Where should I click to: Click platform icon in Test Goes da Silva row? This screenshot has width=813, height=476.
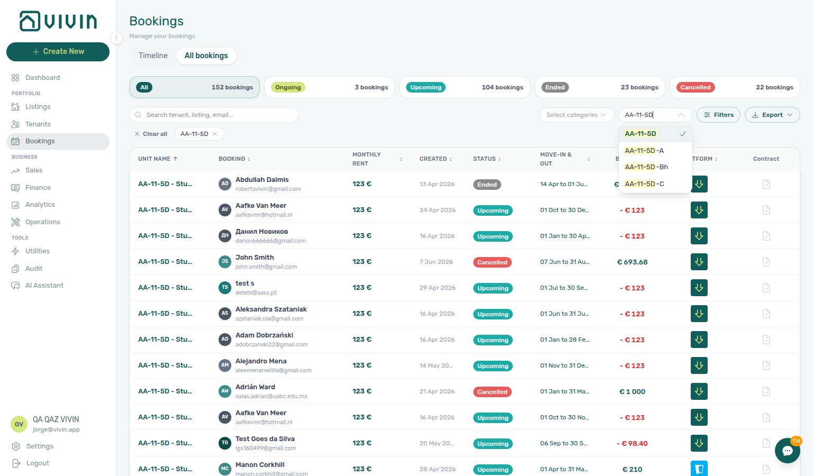[699, 443]
